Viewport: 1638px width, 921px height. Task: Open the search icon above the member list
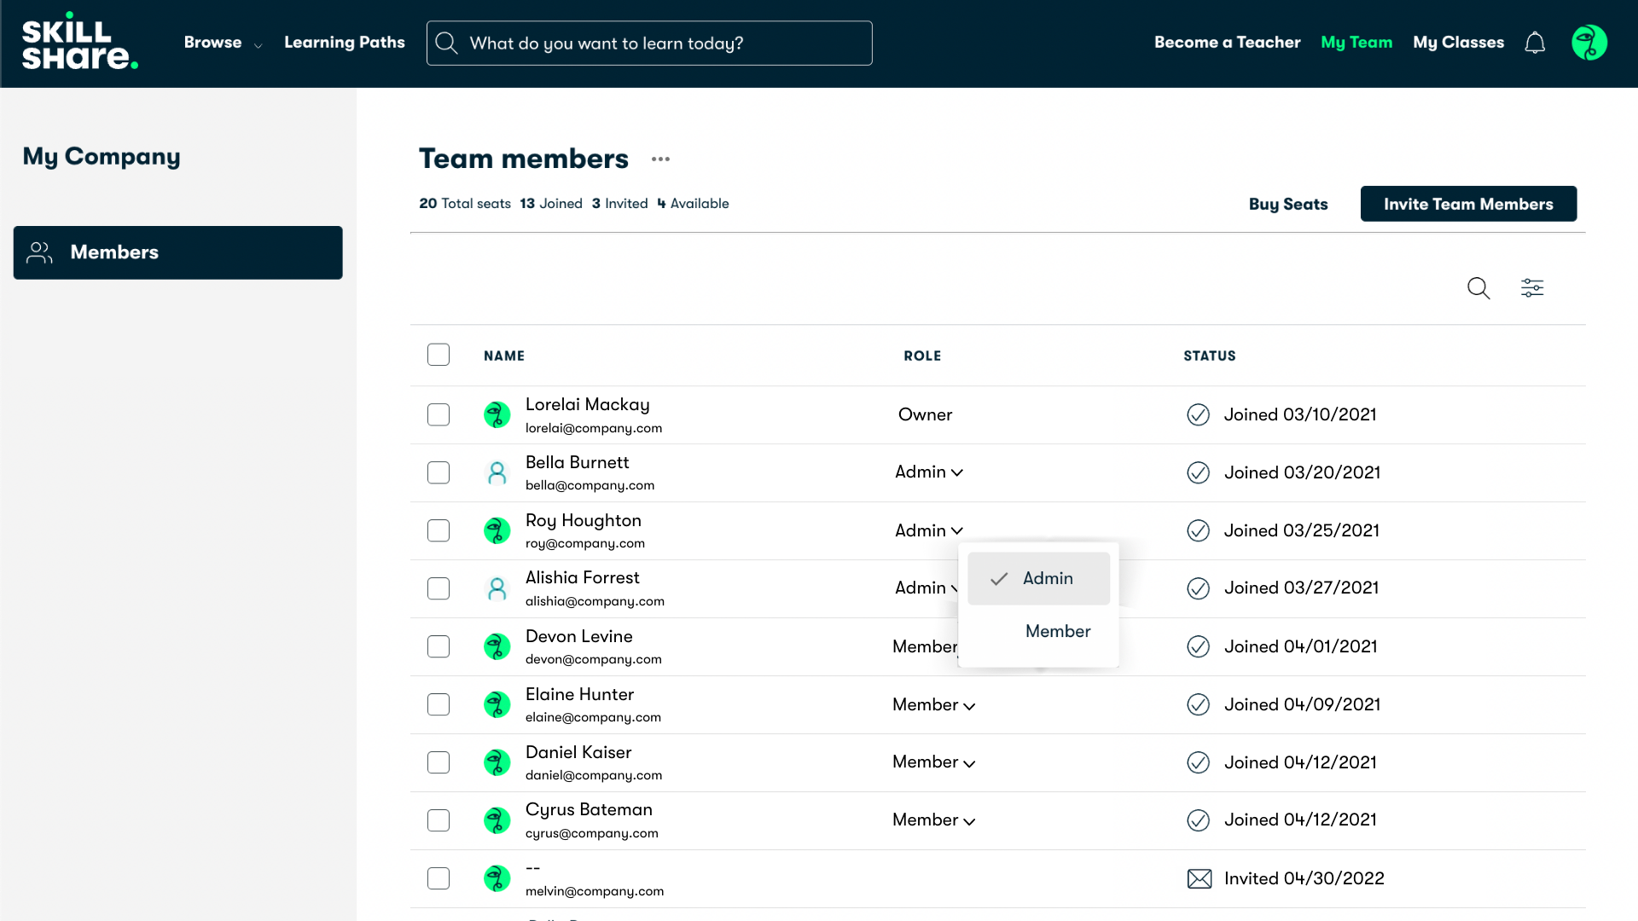[1478, 288]
